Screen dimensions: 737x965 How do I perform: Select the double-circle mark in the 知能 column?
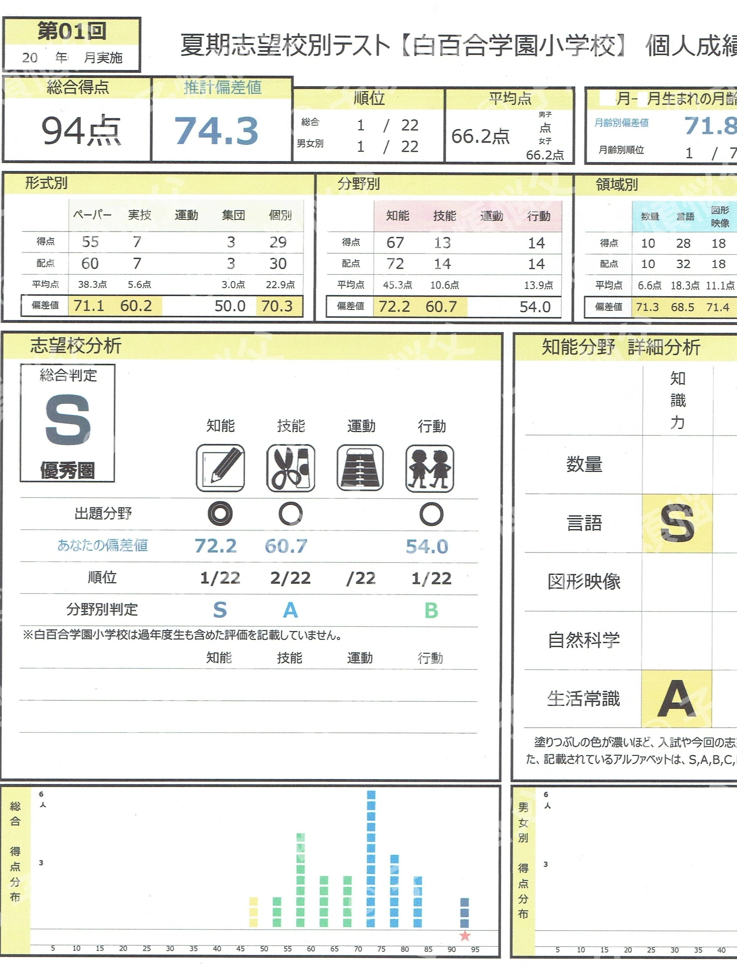tap(220, 513)
